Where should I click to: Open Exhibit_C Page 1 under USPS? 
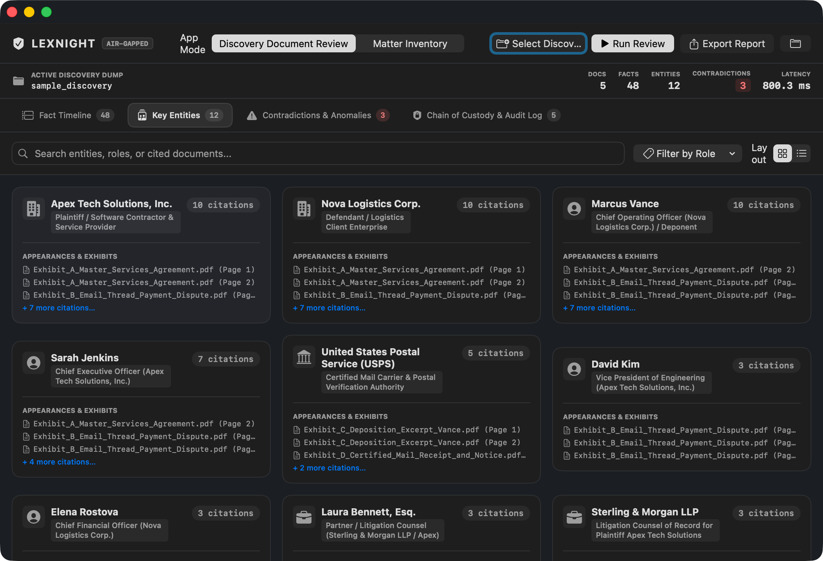(x=407, y=430)
